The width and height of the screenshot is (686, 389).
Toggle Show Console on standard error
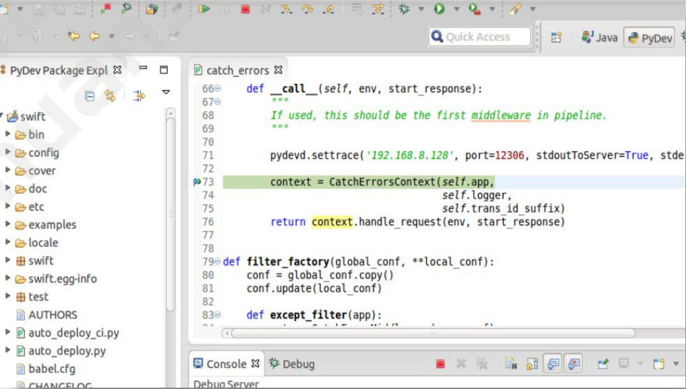point(573,363)
